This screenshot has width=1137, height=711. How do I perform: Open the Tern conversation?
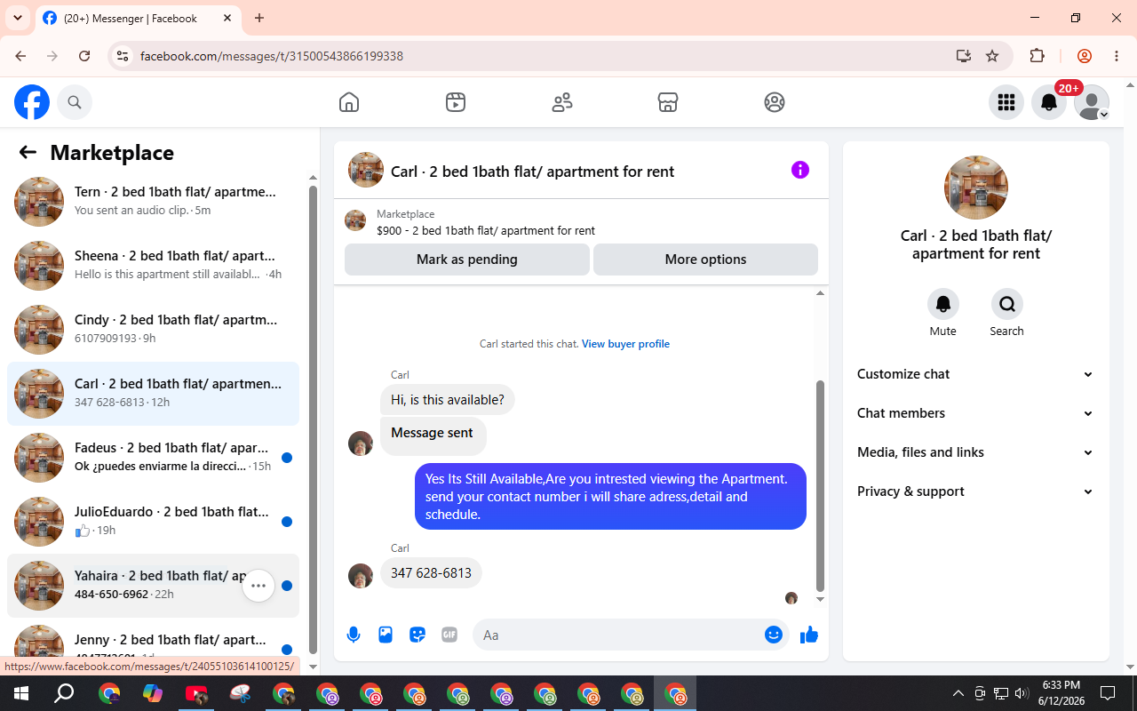[x=153, y=202]
